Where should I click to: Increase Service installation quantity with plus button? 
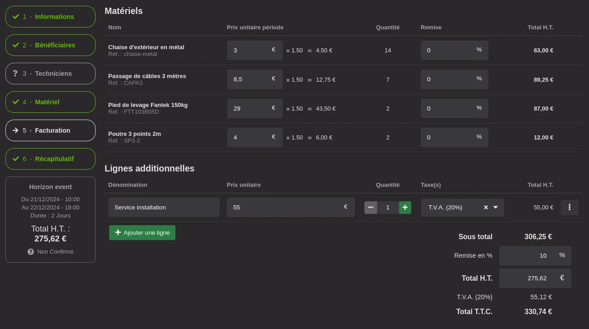pos(405,208)
